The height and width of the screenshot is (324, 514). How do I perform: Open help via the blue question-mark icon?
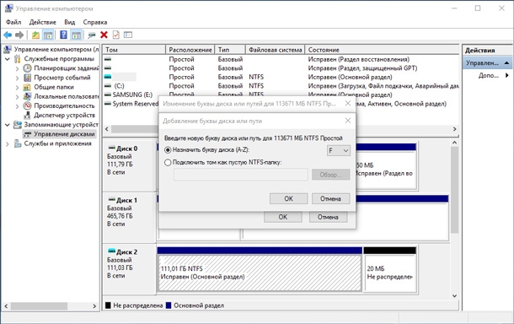[63, 35]
